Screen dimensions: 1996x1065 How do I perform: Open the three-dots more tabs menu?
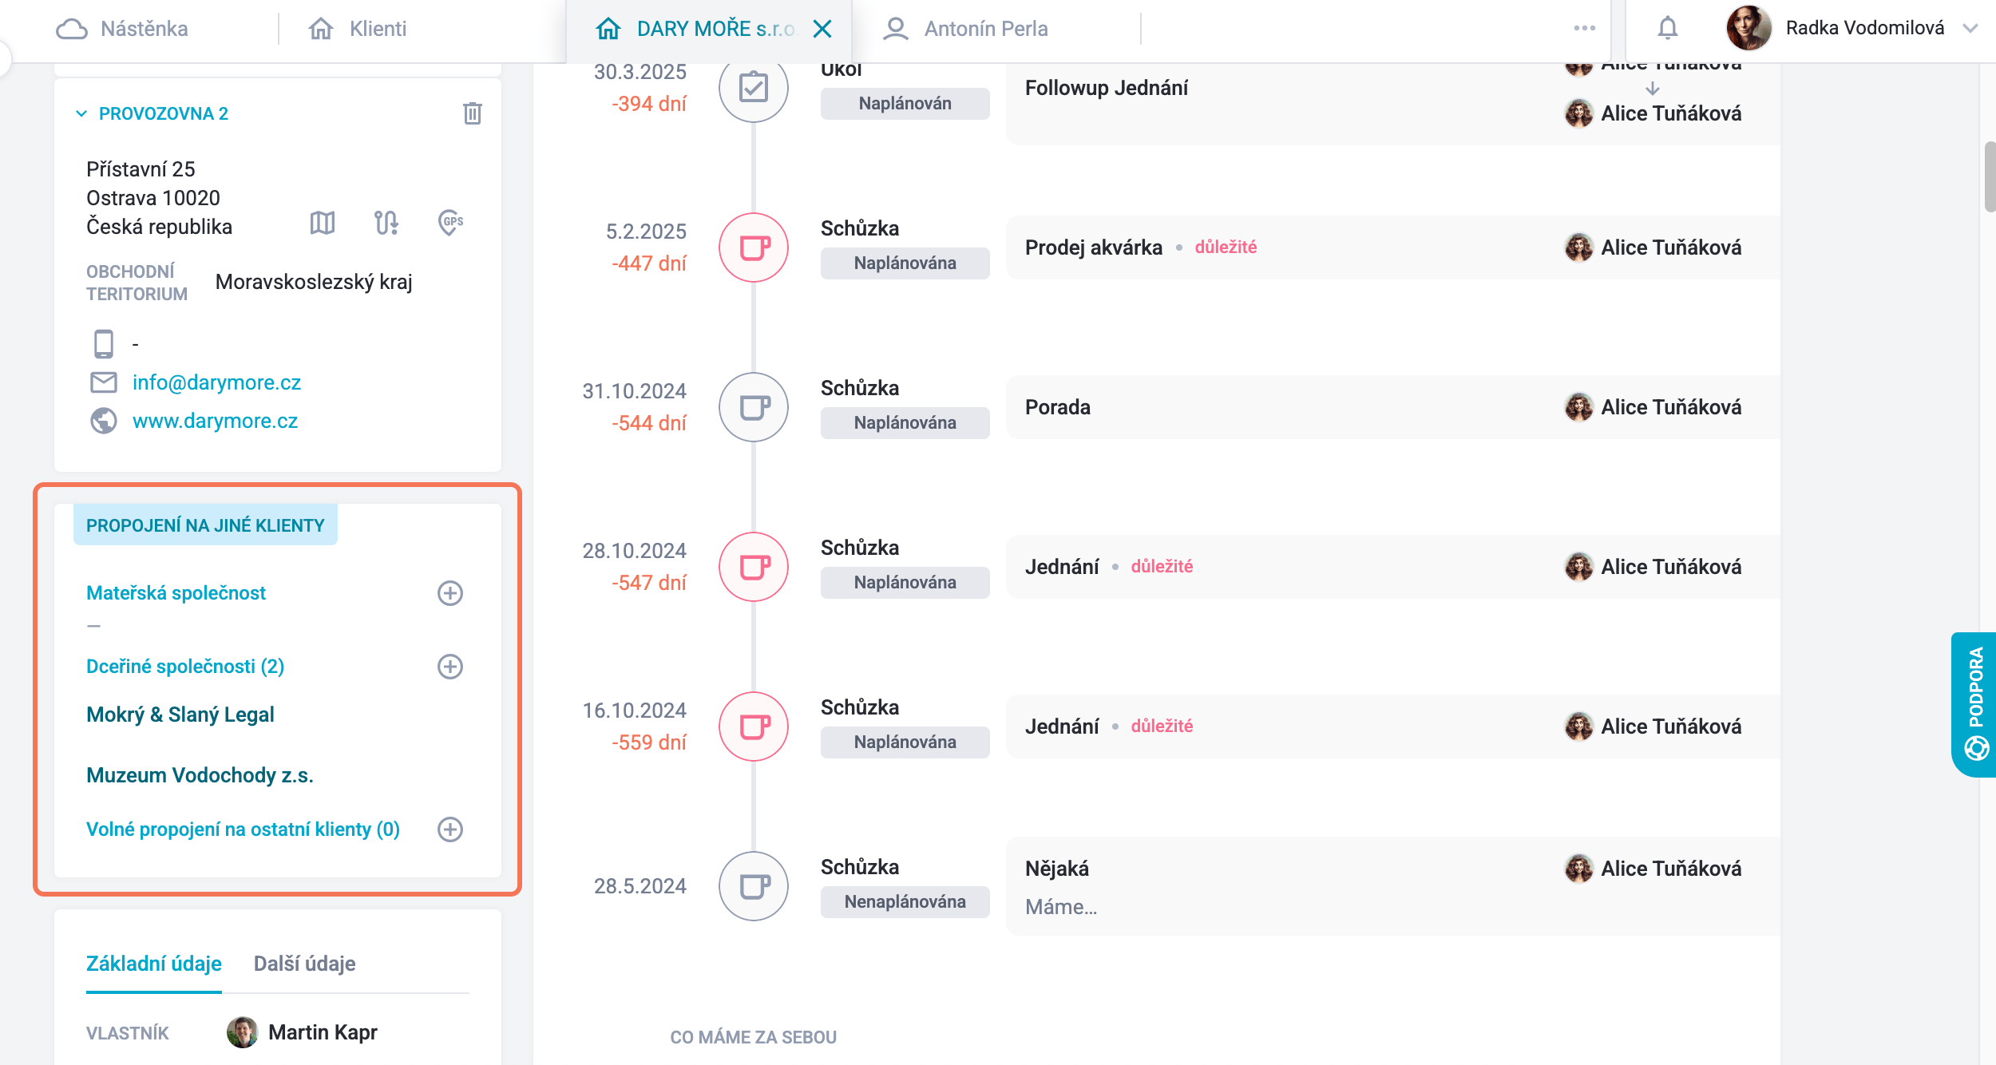pyautogui.click(x=1585, y=29)
